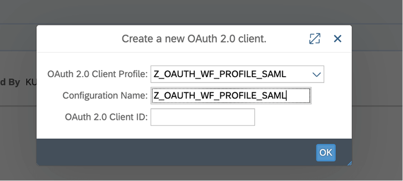
Task: Place cursor at start of Z_OAUTH_WF_PROFILE_SAML configuration text
Action: click(x=154, y=96)
